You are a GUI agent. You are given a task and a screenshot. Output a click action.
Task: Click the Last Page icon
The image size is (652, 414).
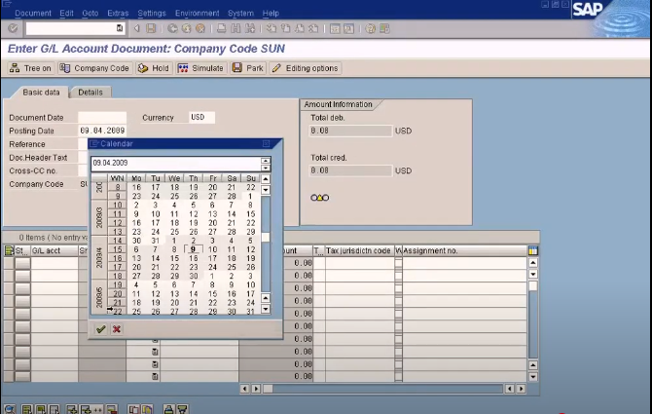pyautogui.click(x=313, y=28)
